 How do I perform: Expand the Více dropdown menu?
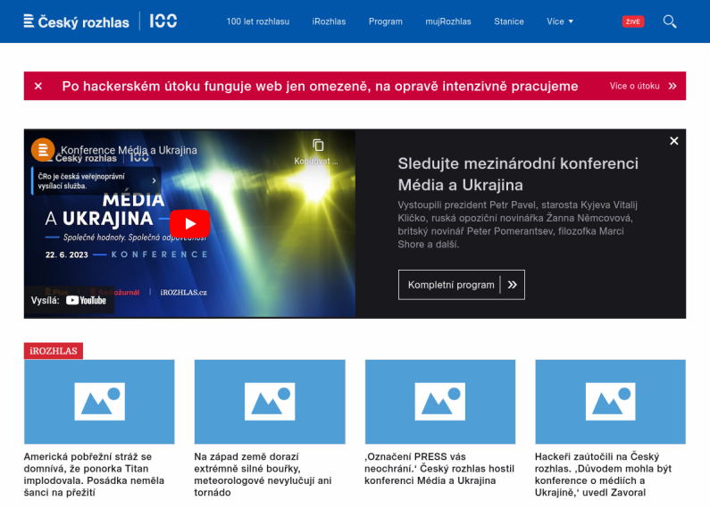560,21
